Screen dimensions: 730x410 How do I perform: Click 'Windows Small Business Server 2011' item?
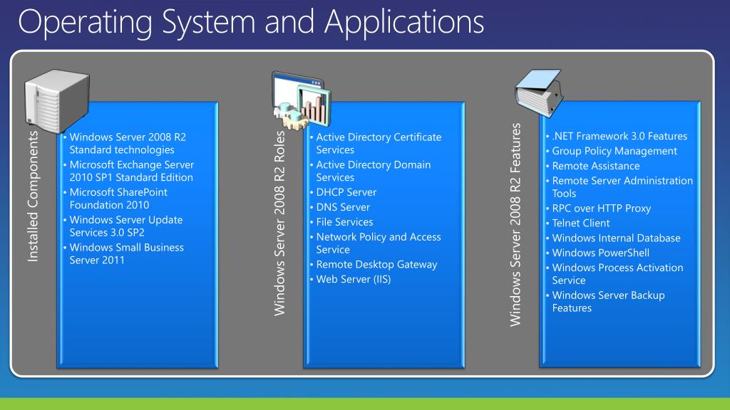[x=127, y=253]
